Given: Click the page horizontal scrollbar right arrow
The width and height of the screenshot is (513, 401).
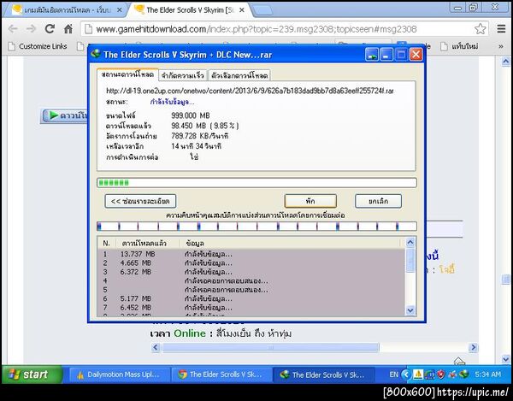Looking at the screenshot, I should click(x=473, y=347).
